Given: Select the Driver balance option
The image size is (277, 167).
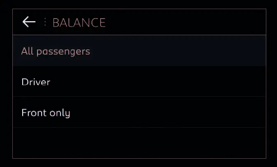Looking at the screenshot, I should click(36, 82).
